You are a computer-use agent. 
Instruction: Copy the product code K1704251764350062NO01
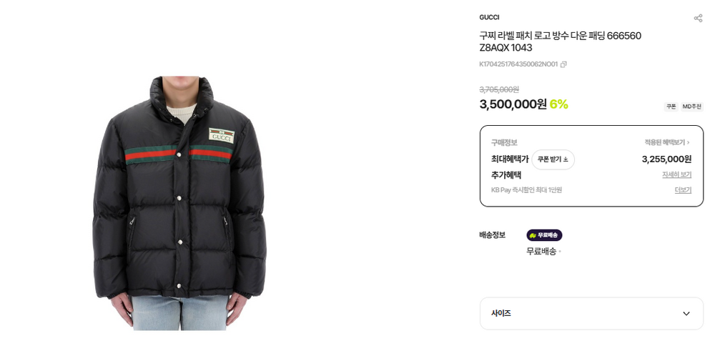point(563,64)
